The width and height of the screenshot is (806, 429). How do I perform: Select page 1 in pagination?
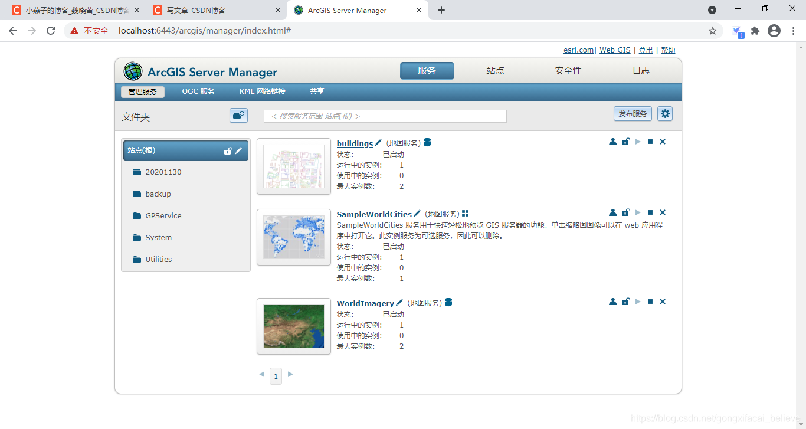click(x=276, y=376)
